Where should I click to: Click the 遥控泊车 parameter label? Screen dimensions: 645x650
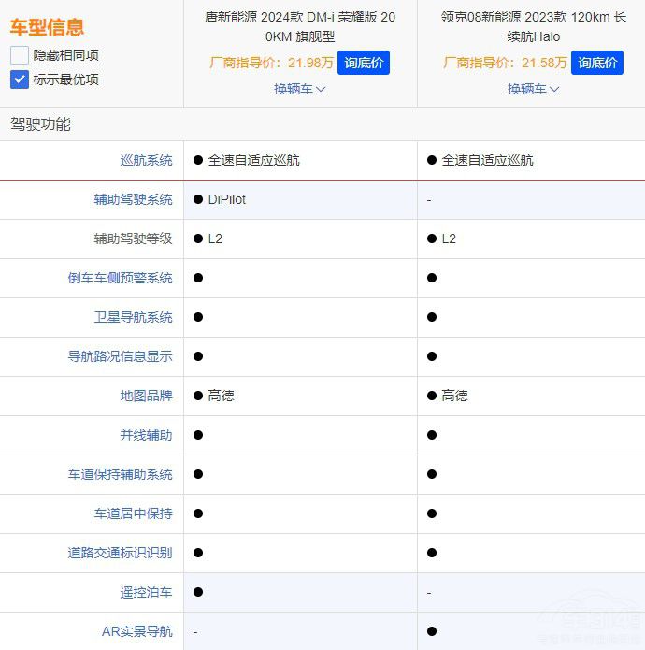coord(146,592)
